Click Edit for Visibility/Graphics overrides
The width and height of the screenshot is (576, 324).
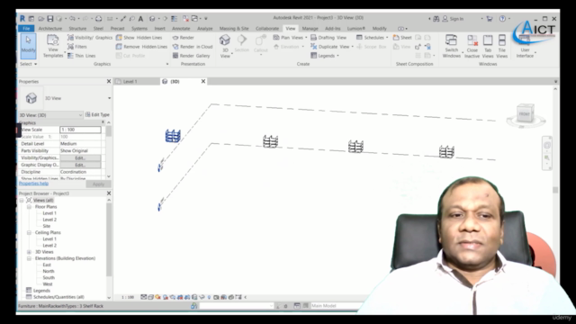(x=80, y=158)
